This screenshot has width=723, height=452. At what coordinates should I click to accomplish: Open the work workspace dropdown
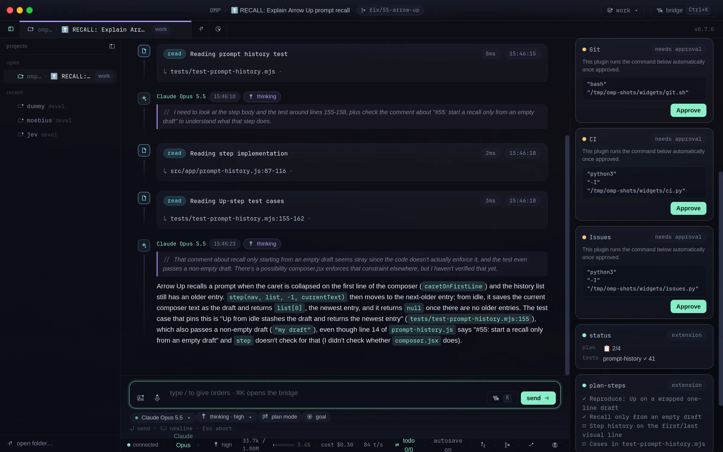622,10
